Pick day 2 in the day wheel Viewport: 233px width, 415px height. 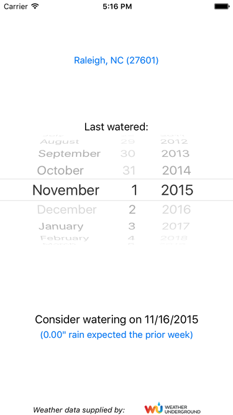[132, 210]
